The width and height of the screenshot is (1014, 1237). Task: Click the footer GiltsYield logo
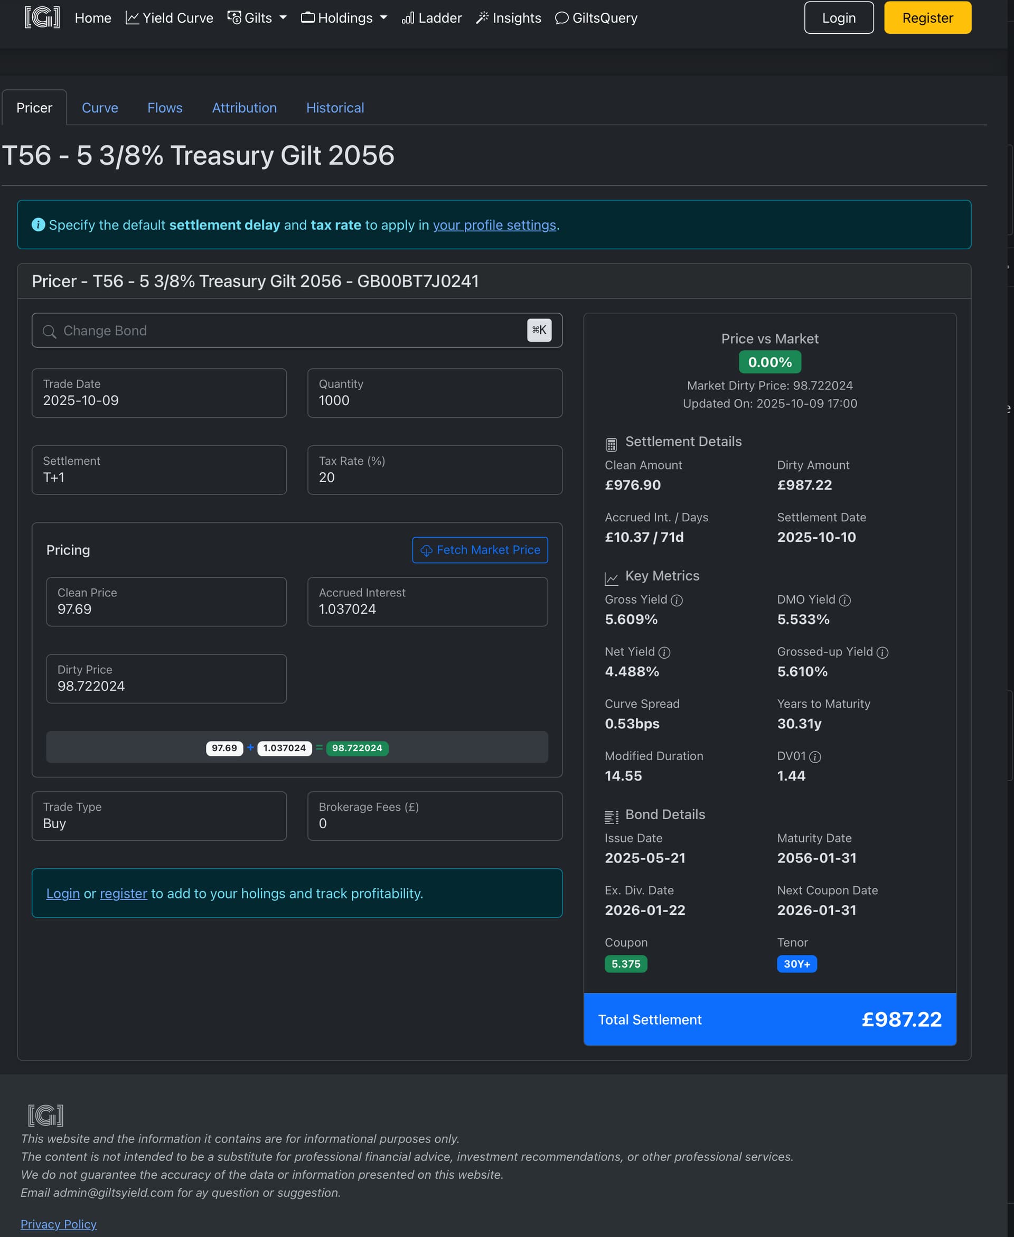coord(45,1115)
